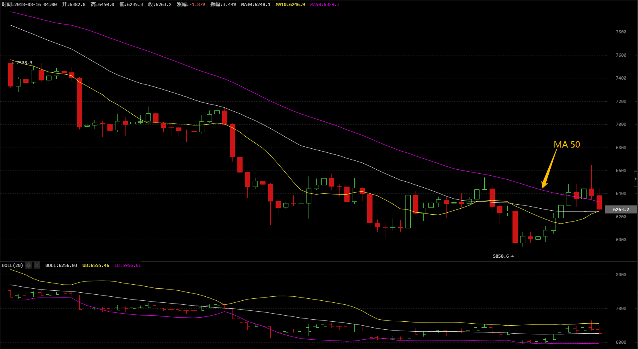The height and width of the screenshot is (349, 638).
Task: Select the MA30 legend value
Action: [x=256, y=4]
